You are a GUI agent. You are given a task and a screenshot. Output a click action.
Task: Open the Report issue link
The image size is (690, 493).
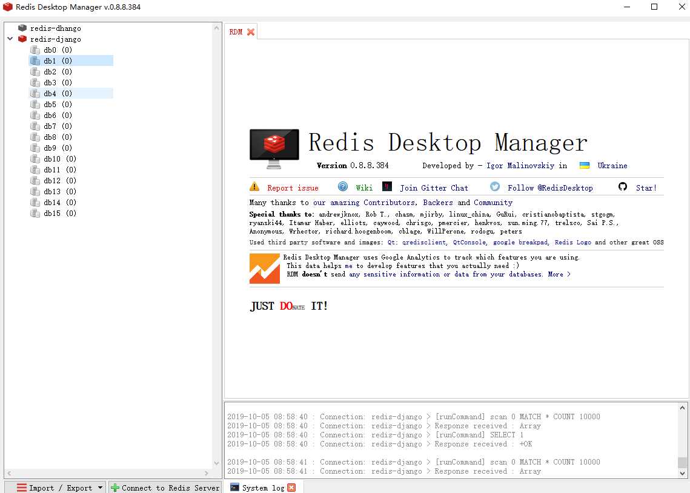coord(293,188)
